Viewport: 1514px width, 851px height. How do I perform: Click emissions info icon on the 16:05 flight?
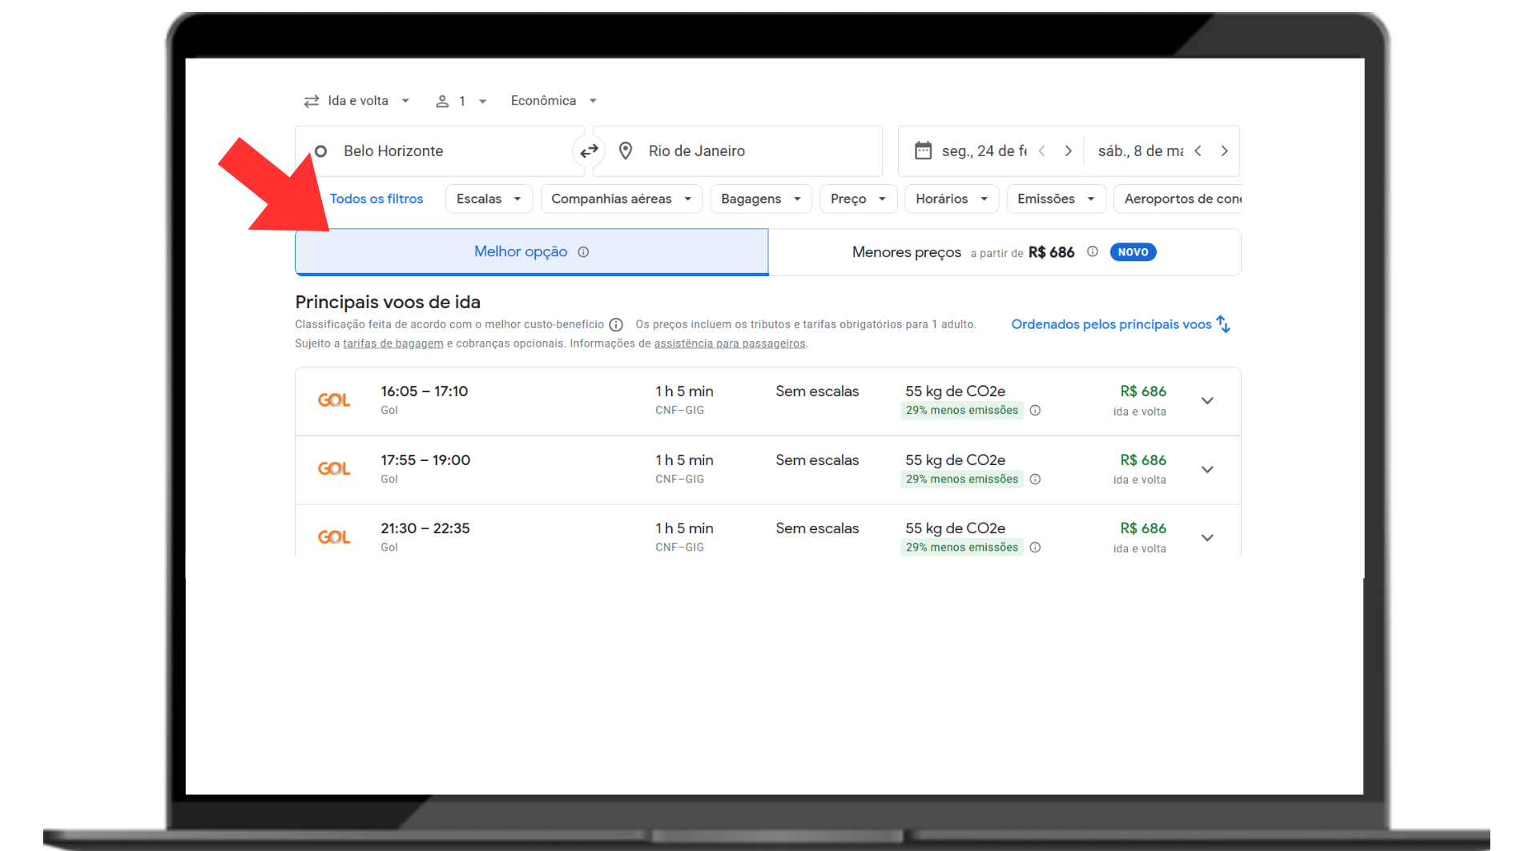[1035, 411]
